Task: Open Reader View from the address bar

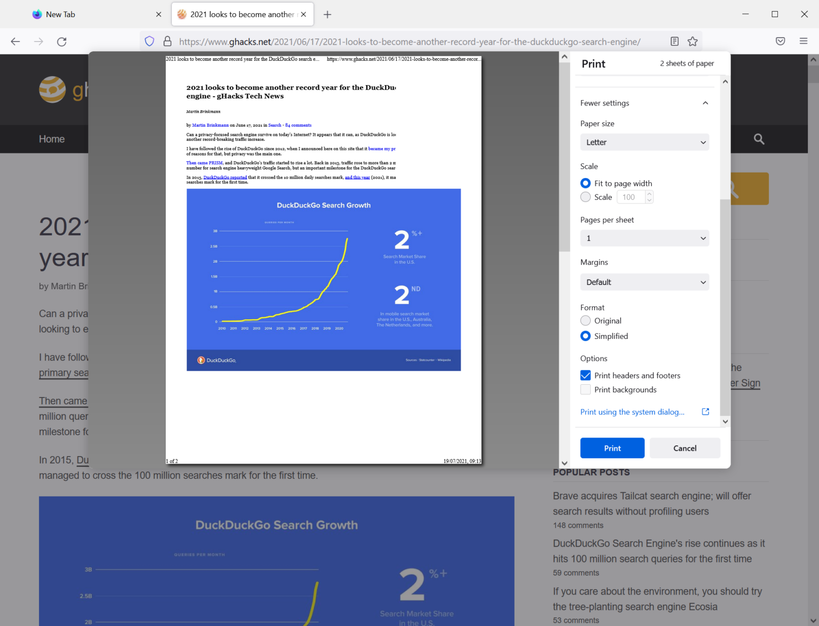Action: [x=674, y=41]
